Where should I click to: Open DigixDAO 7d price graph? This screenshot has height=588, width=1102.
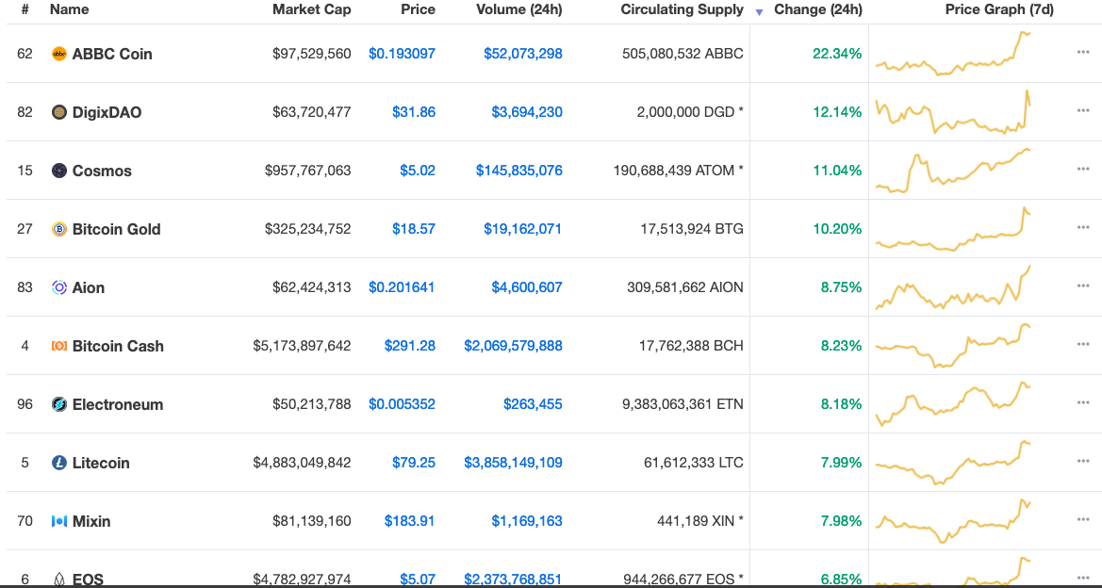pos(953,112)
